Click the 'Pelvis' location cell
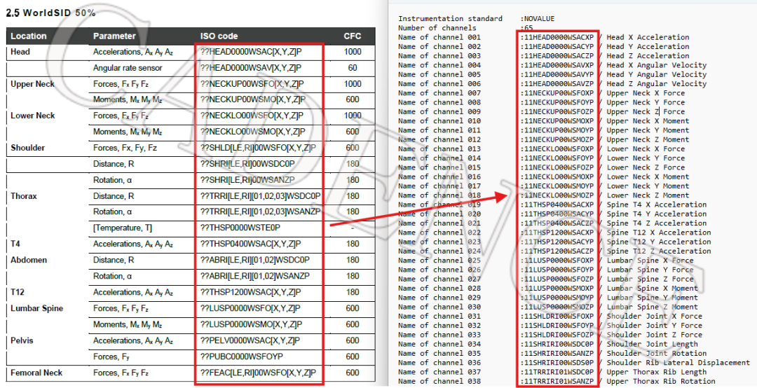The width and height of the screenshot is (757, 388). tap(22, 340)
